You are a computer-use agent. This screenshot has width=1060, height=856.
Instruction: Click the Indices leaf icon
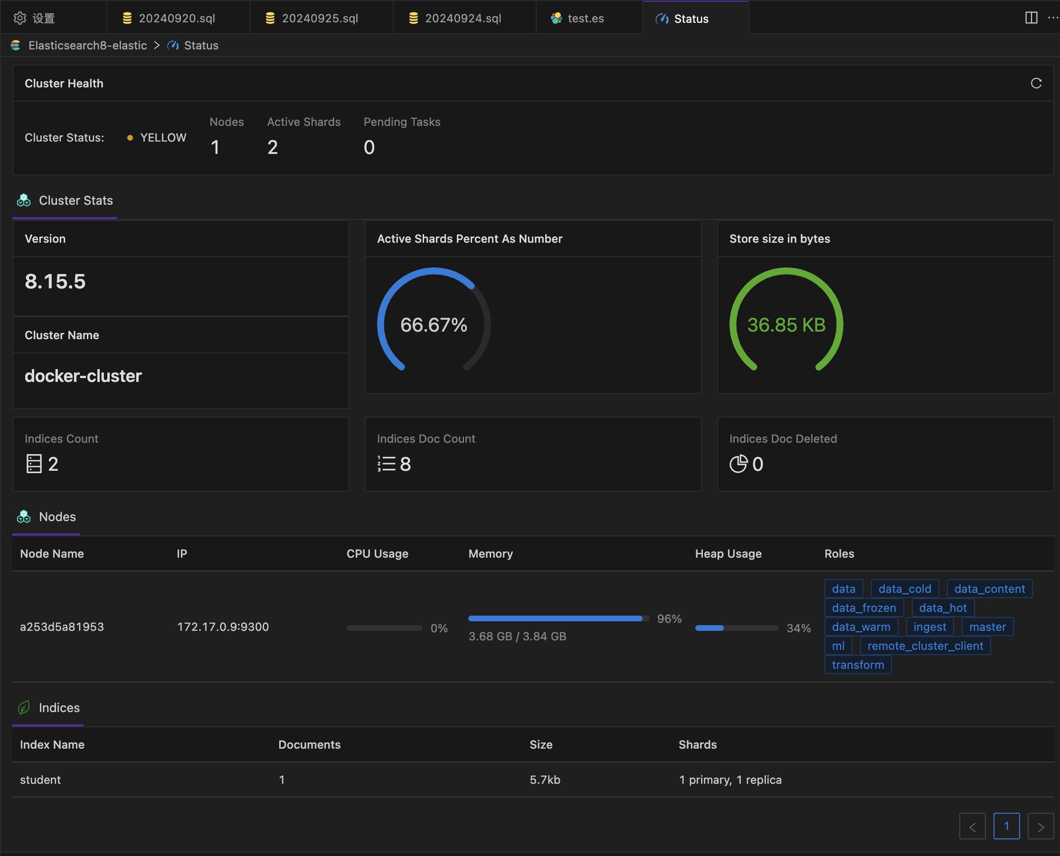tap(24, 708)
